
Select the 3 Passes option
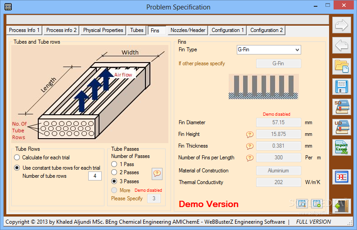114,181
